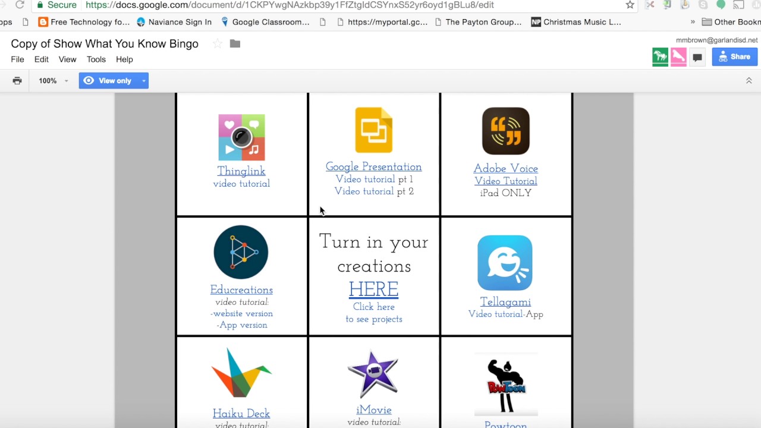Open the zoom level 100% dropdown

coord(54,81)
